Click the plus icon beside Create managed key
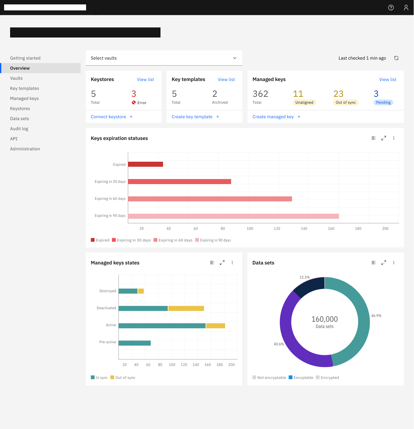This screenshot has width=414, height=429. click(299, 117)
